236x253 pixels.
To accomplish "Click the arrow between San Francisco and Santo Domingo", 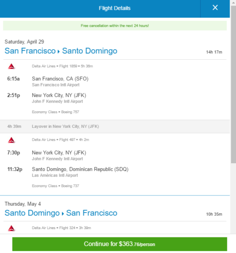I will click(x=58, y=52).
